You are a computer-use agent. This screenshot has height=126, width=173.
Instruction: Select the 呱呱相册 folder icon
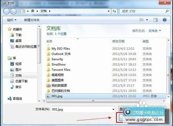(x=48, y=75)
